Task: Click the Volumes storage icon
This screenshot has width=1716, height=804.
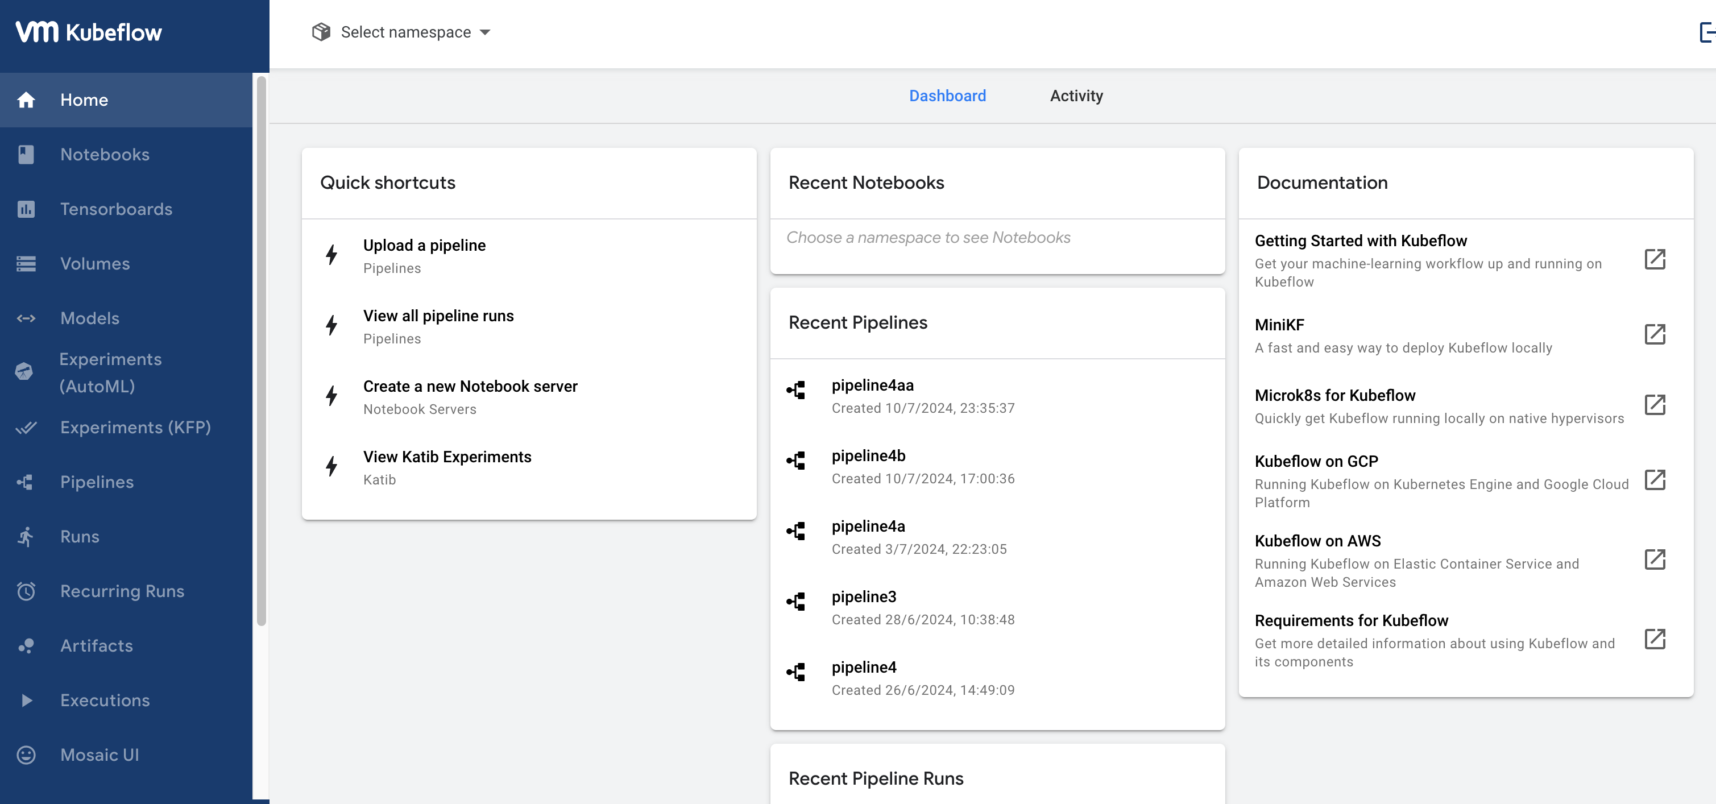Action: 26,264
